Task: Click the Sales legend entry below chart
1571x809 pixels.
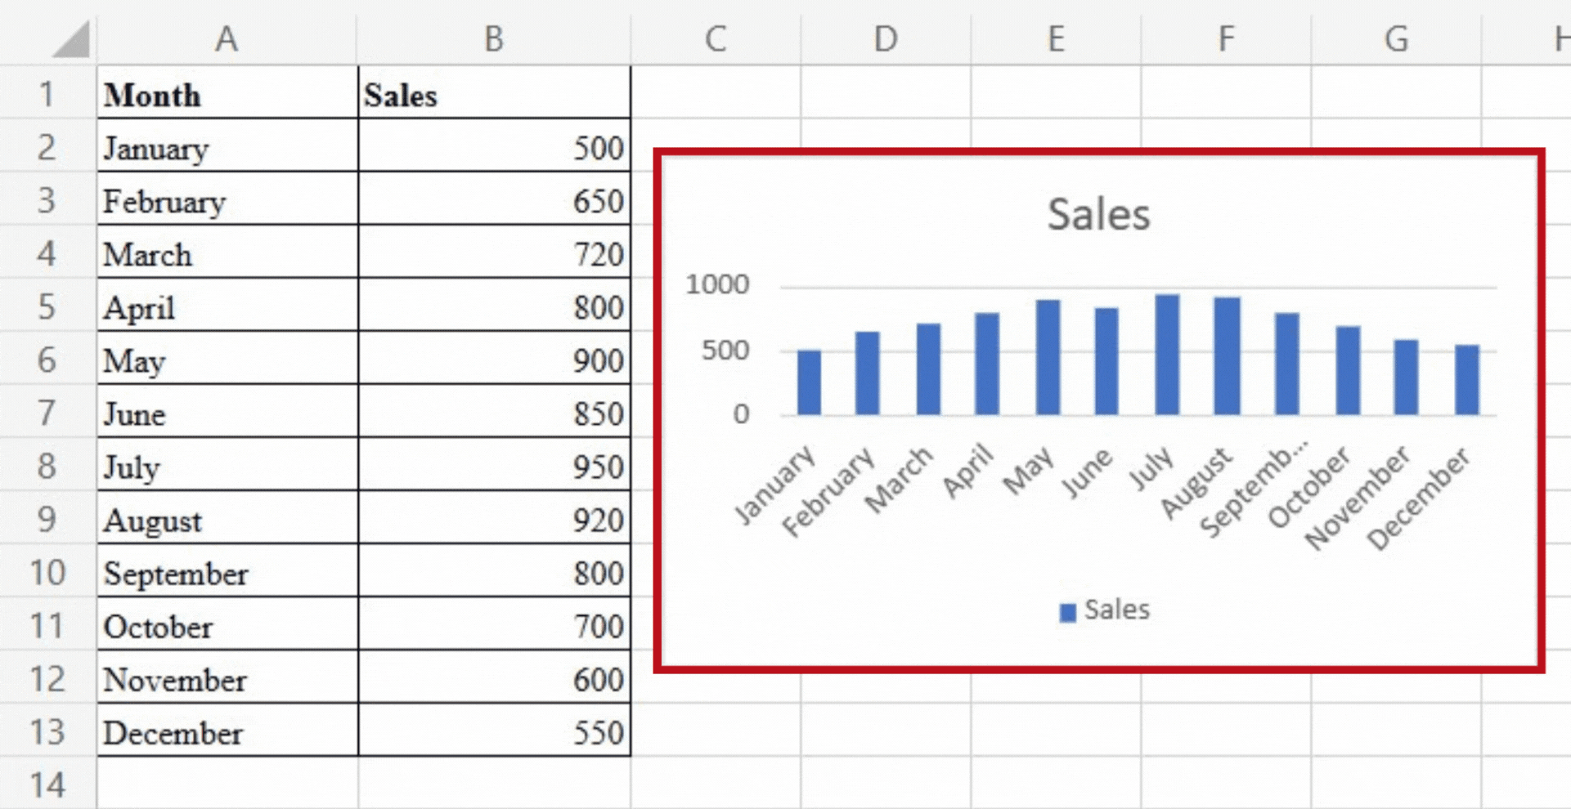Action: (x=1105, y=610)
